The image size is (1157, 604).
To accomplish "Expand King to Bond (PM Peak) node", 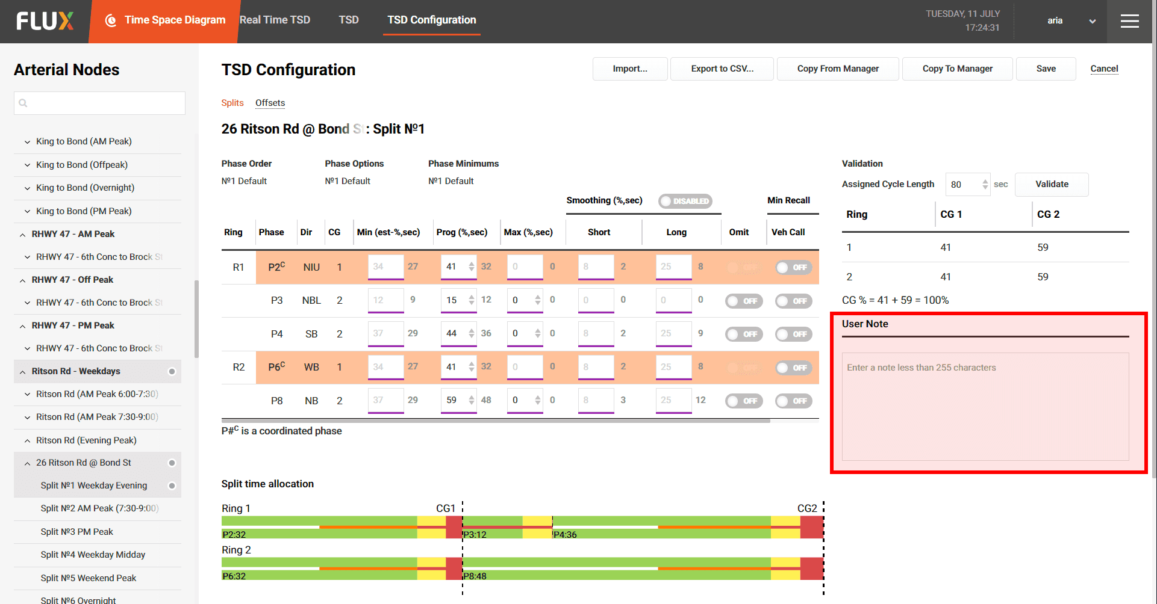I will pyautogui.click(x=27, y=212).
